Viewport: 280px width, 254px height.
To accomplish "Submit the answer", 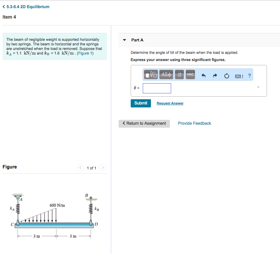I will click(x=140, y=103).
